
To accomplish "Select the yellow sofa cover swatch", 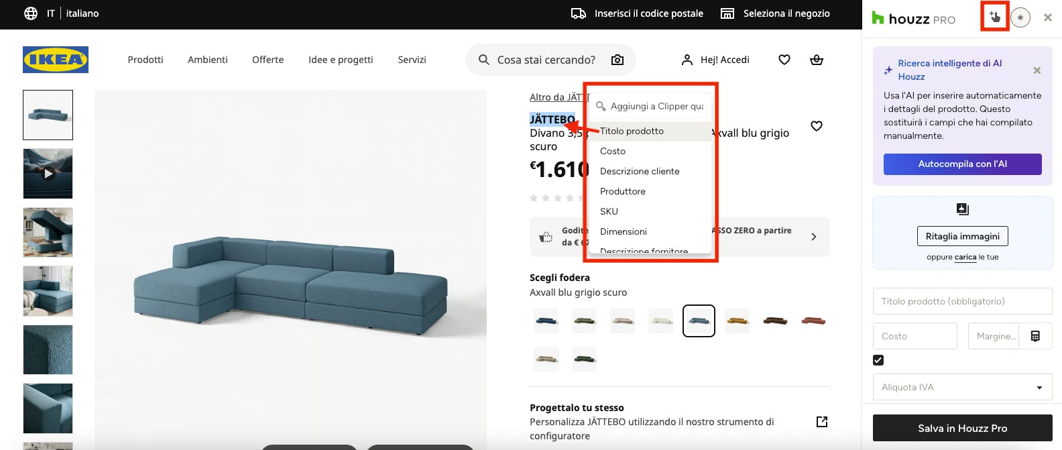I will [x=737, y=321].
